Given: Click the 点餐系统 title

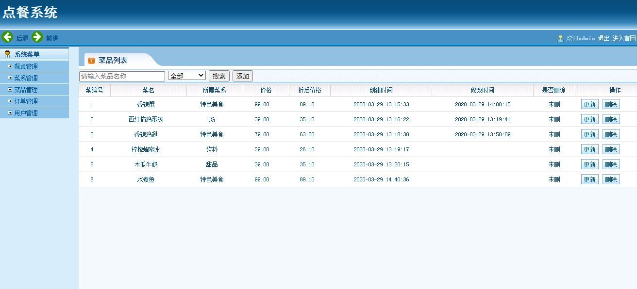Looking at the screenshot, I should pos(30,13).
